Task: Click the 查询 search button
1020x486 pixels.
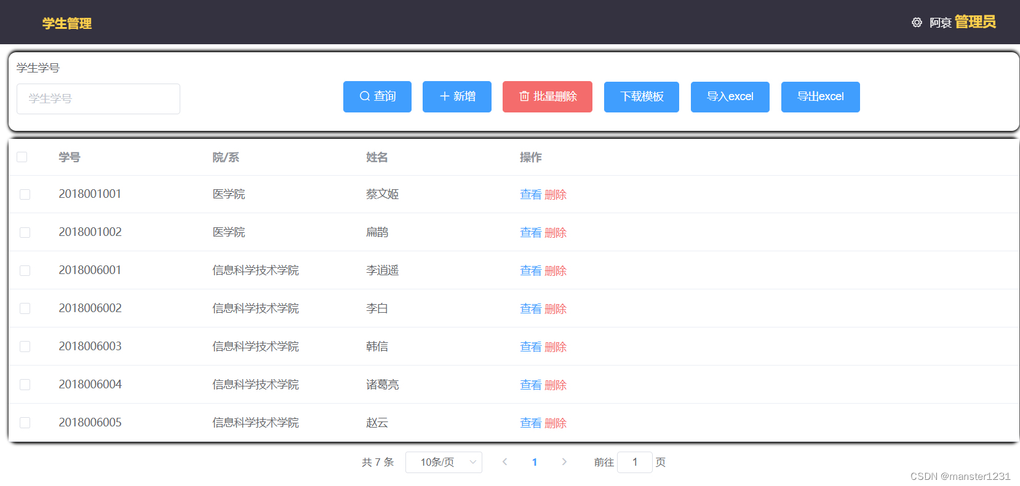Action: tap(377, 96)
